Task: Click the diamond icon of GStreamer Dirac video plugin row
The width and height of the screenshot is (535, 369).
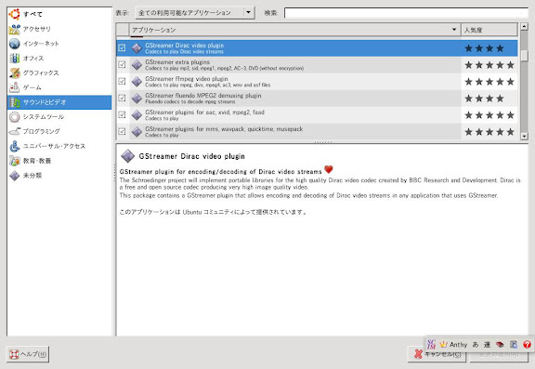Action: (137, 48)
